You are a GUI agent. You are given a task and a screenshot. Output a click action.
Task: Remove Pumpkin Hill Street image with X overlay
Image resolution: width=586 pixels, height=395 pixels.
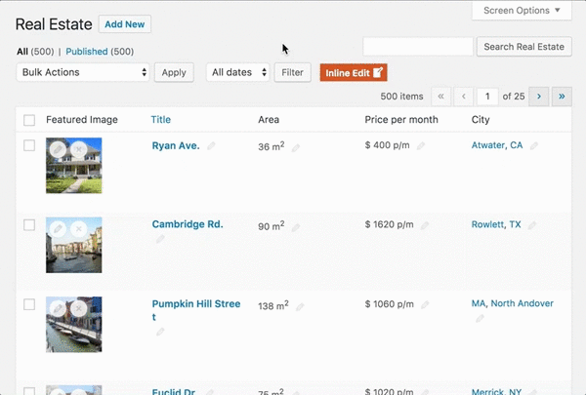tap(79, 309)
